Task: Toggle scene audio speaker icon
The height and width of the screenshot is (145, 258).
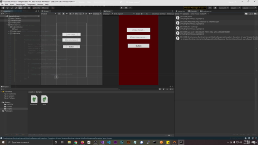Action: (x=67, y=14)
